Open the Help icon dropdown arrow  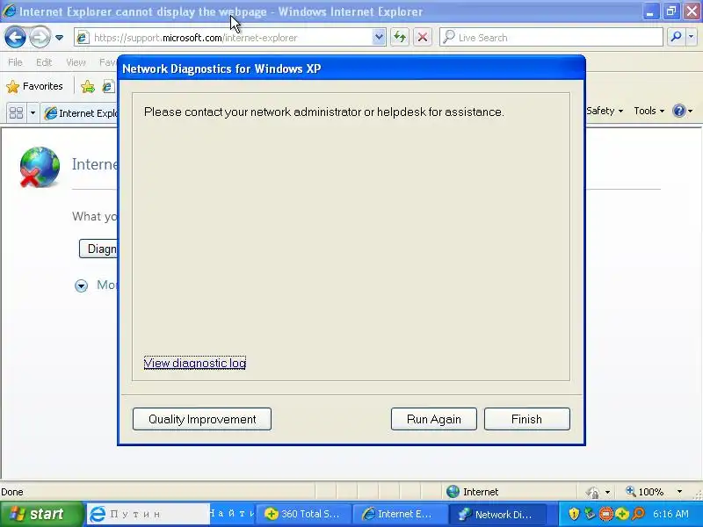691,112
